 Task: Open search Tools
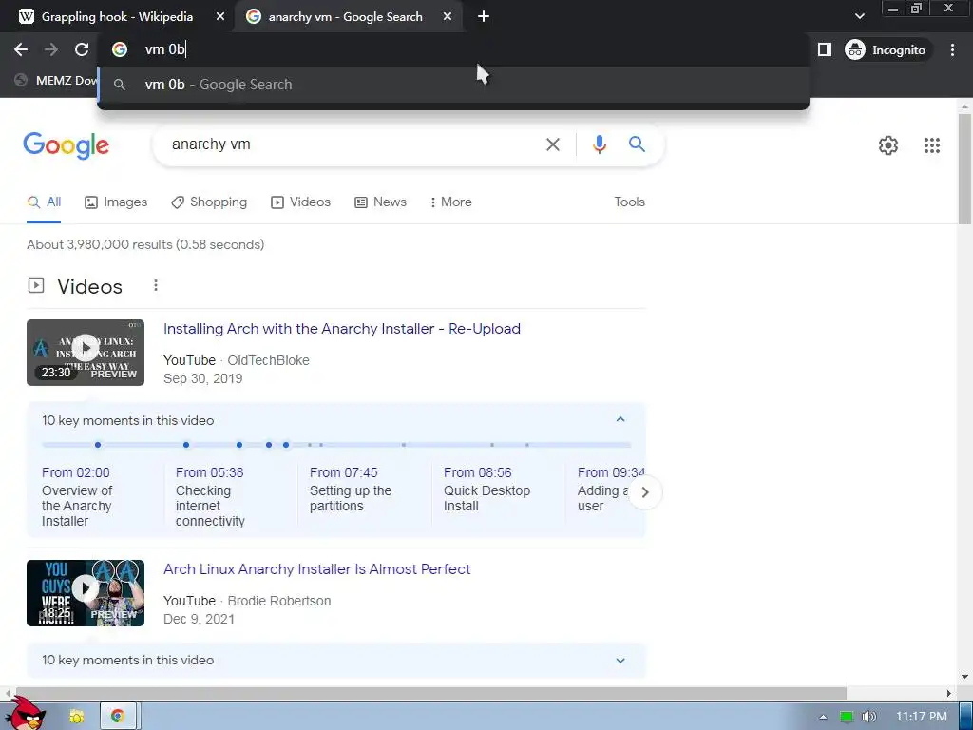click(x=629, y=202)
